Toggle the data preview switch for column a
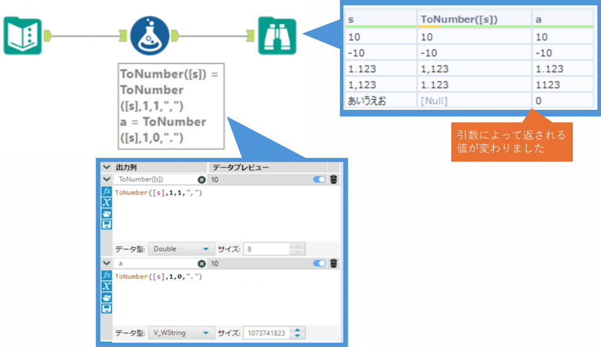The height and width of the screenshot is (347, 601). (x=319, y=264)
